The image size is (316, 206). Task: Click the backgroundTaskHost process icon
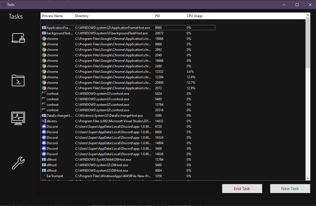[x=44, y=33]
